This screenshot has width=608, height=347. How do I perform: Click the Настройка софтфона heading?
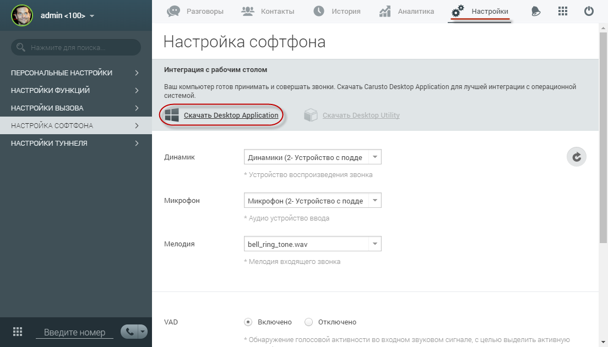245,42
